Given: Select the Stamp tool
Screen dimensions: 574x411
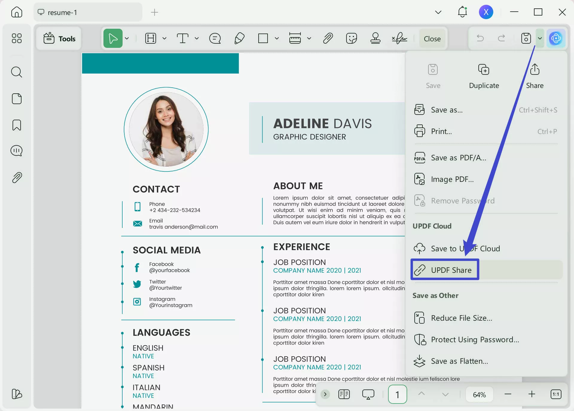Looking at the screenshot, I should [375, 38].
